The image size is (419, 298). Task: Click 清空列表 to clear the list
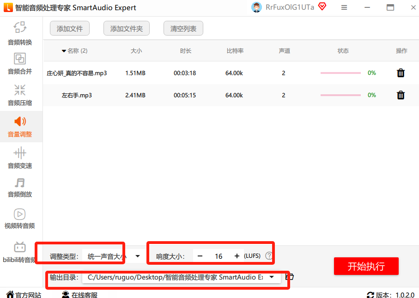click(x=183, y=28)
